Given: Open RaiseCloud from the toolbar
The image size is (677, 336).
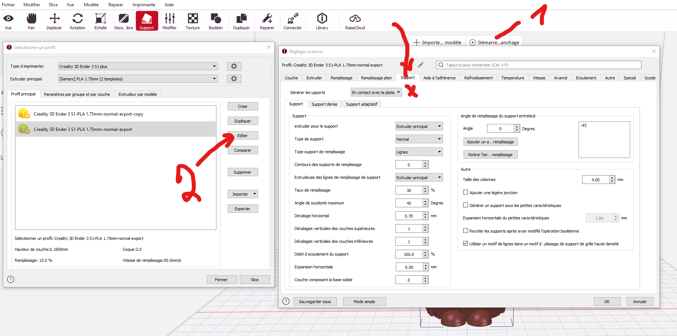Looking at the screenshot, I should [355, 21].
